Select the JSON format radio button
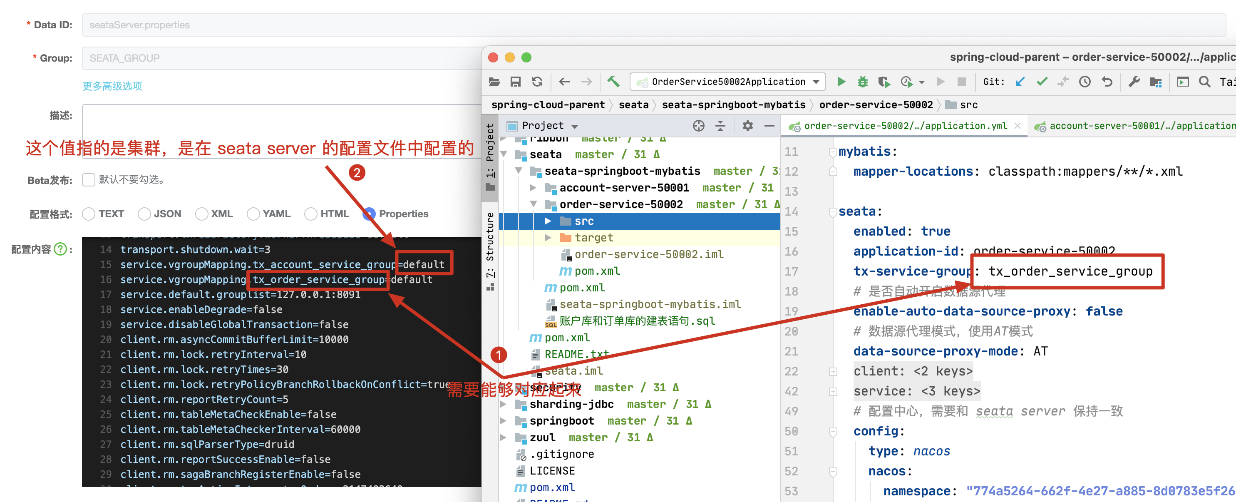The image size is (1236, 502). (144, 214)
